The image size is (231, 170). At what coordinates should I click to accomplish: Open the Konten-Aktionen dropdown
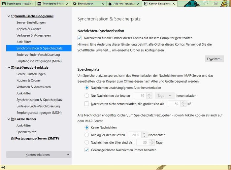[39, 154]
